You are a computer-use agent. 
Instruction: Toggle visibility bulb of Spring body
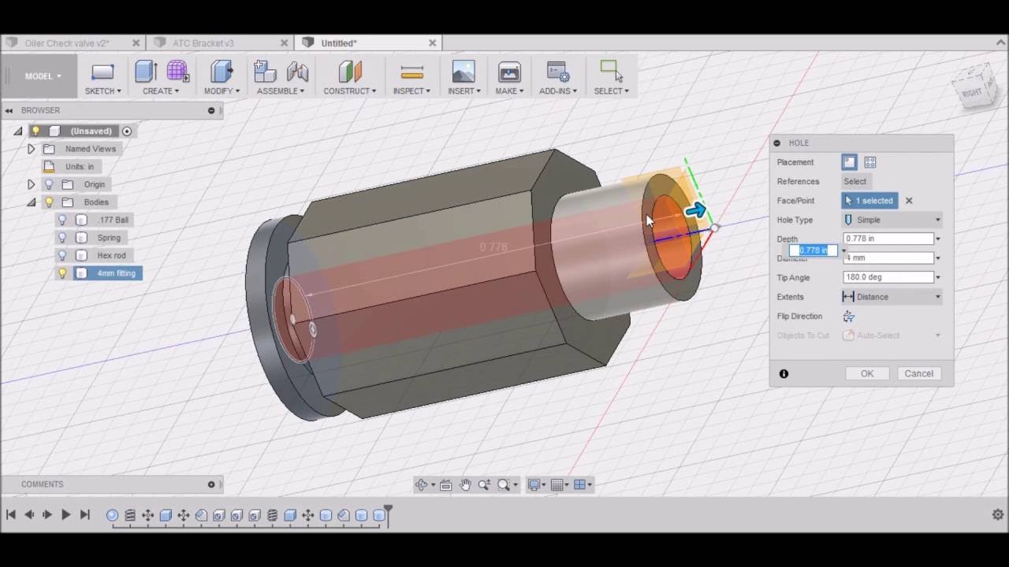point(62,238)
